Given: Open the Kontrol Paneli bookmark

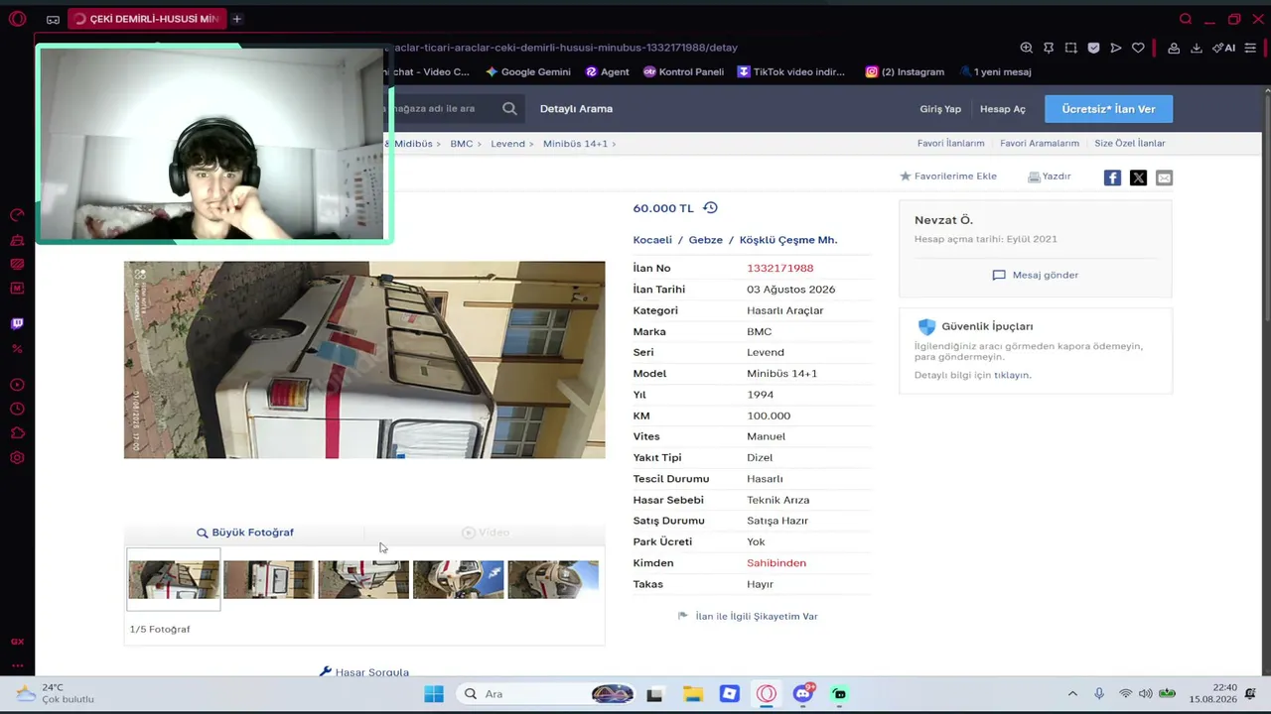Looking at the screenshot, I should tap(683, 71).
